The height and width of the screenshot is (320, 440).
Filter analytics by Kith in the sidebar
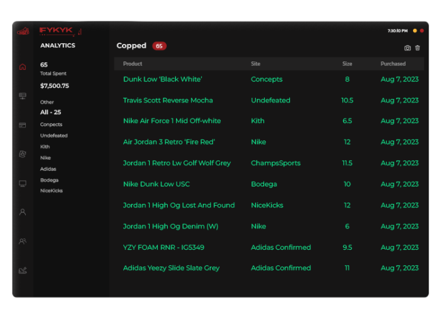pos(45,147)
